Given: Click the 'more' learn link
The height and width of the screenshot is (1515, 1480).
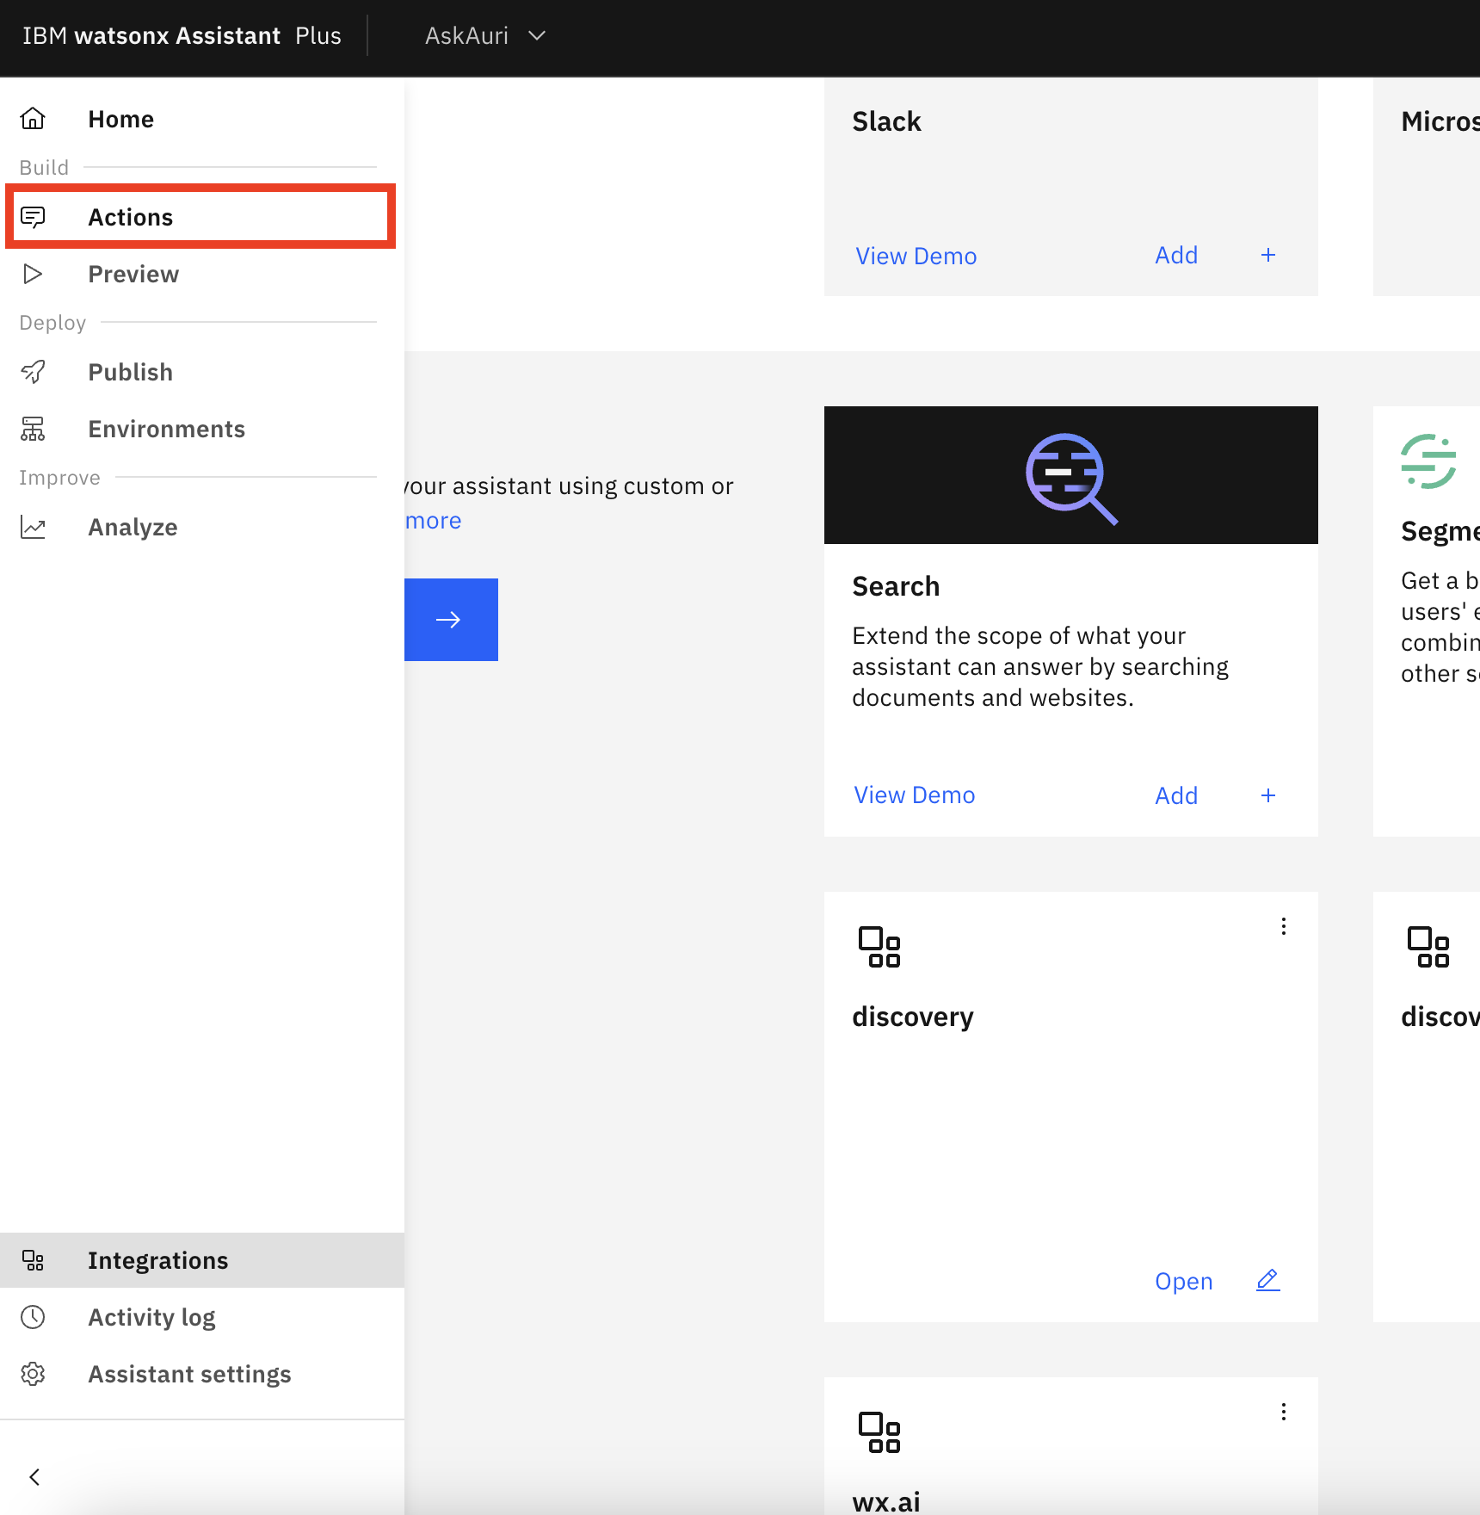Looking at the screenshot, I should point(433,521).
